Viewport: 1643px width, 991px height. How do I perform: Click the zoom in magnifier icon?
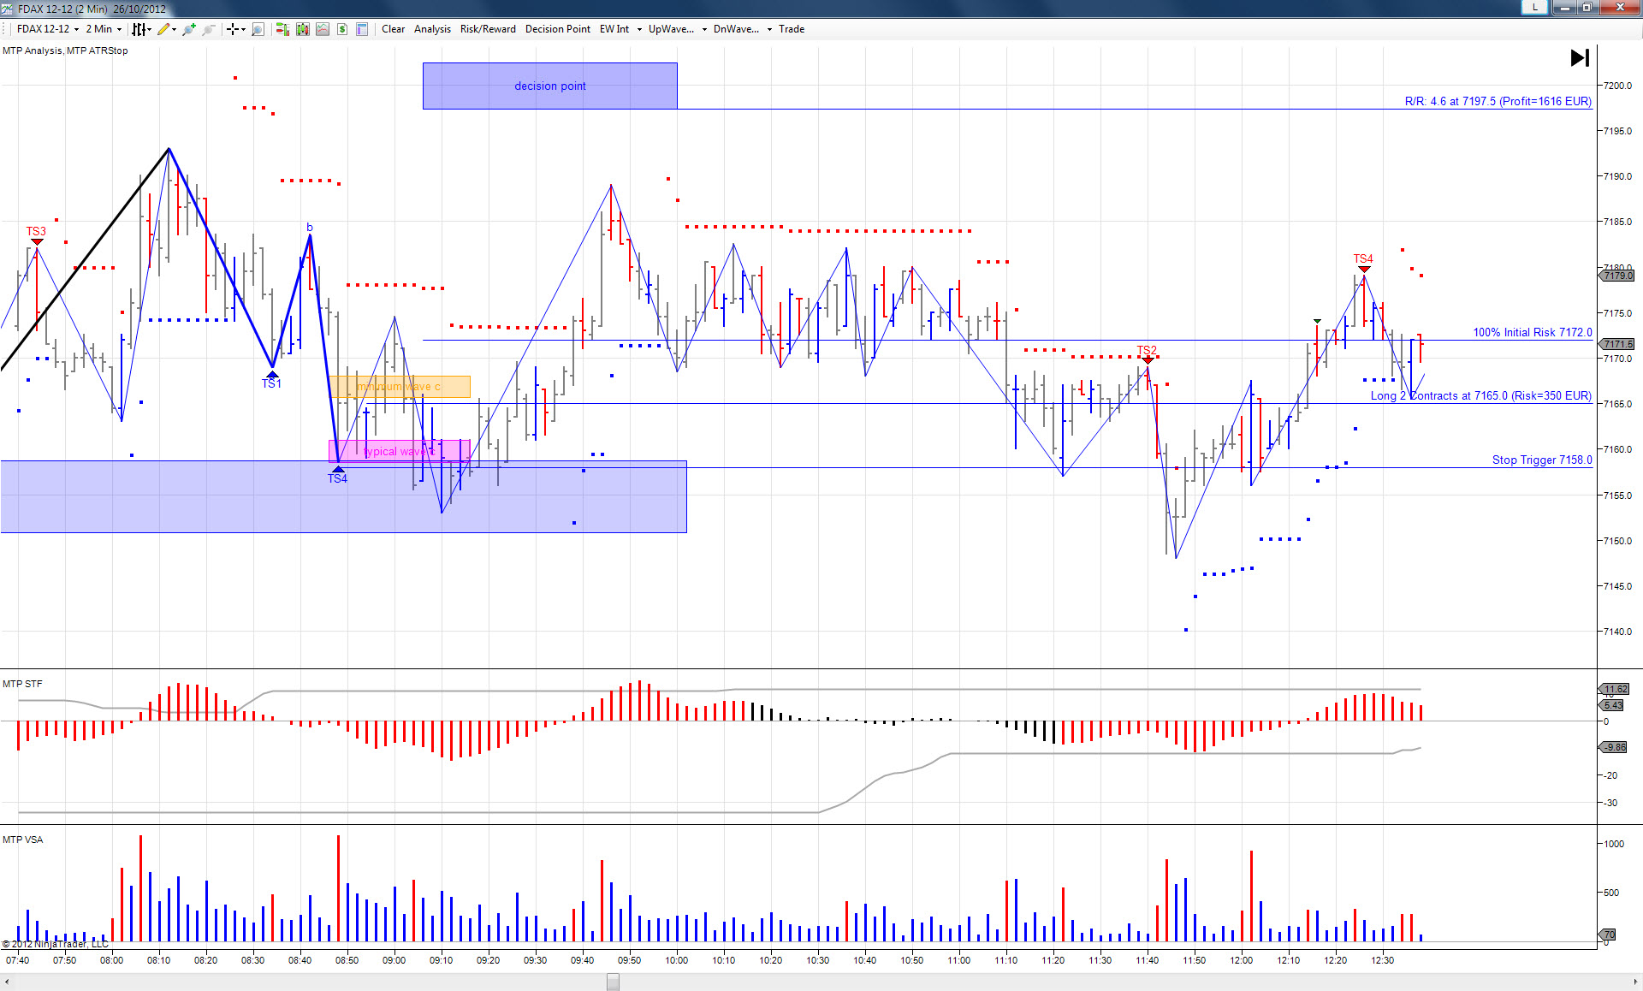click(x=189, y=29)
